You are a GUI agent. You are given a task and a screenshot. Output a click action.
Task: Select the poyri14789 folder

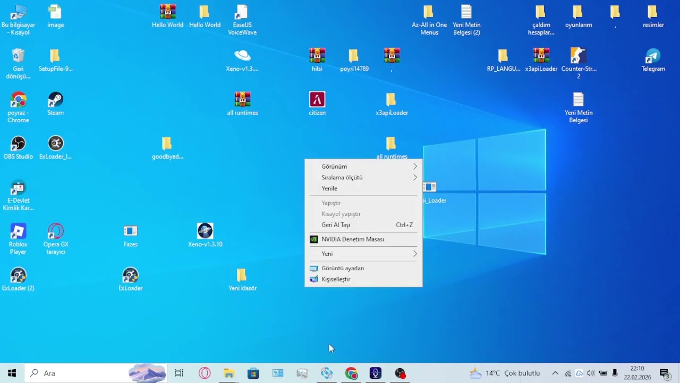click(354, 60)
